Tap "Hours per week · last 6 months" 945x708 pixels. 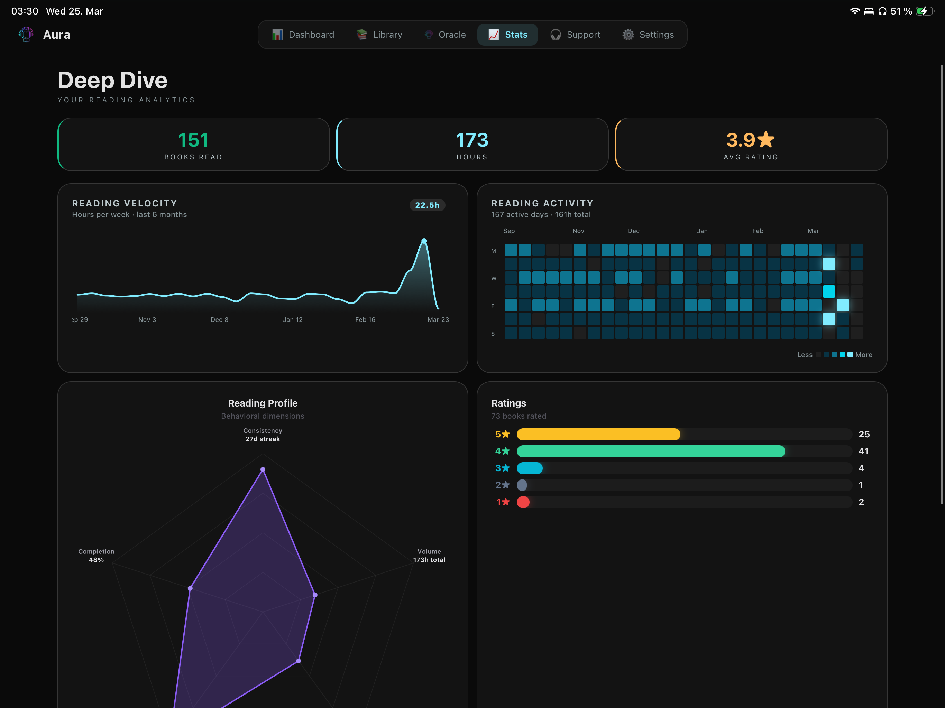coord(129,214)
